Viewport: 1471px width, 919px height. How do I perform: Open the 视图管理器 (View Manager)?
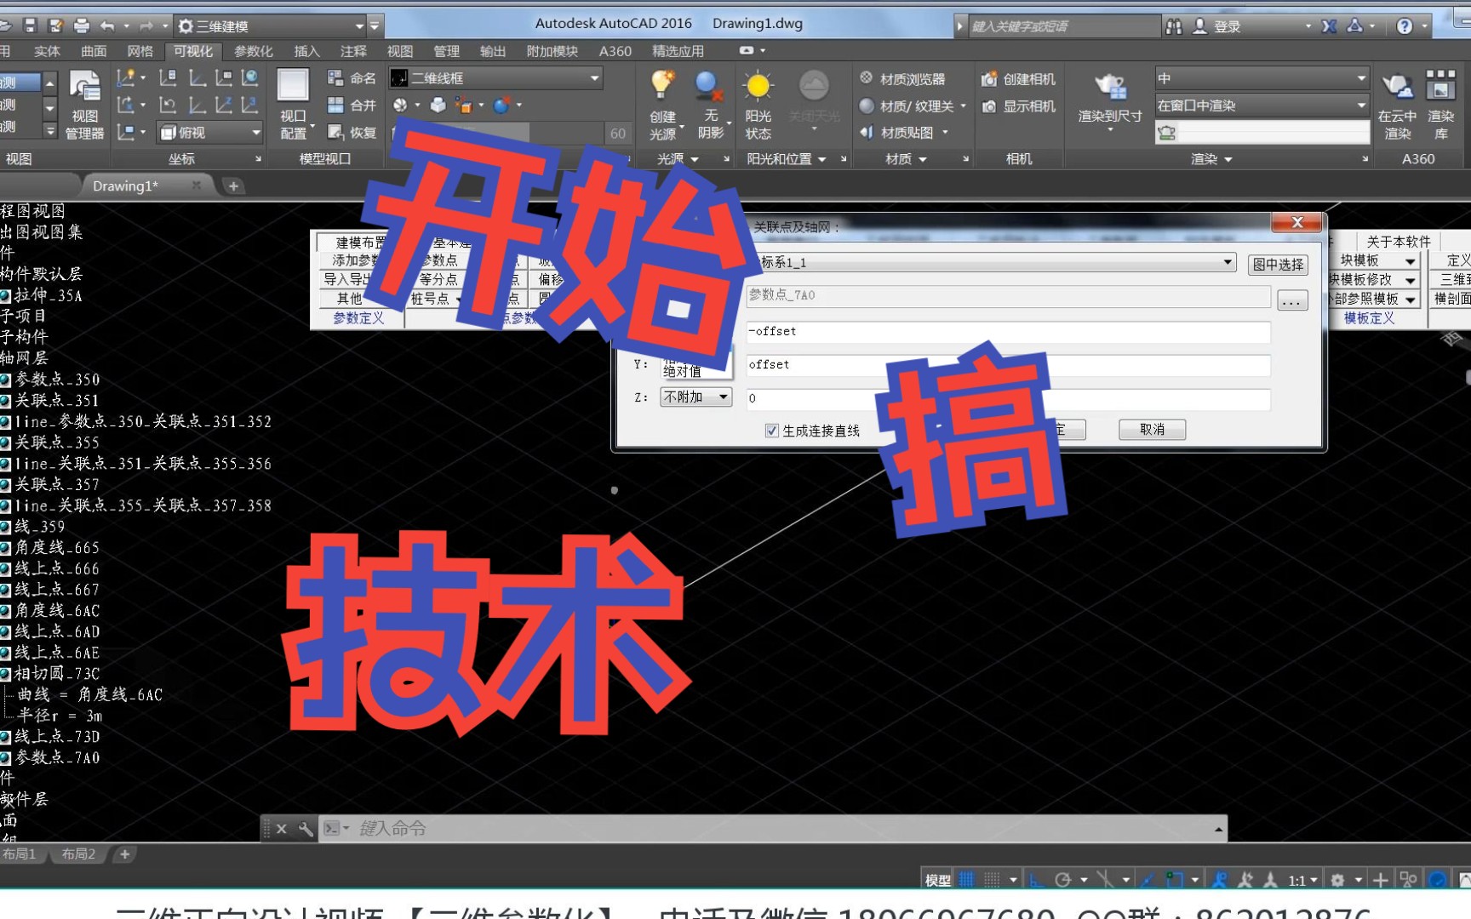coord(84,104)
